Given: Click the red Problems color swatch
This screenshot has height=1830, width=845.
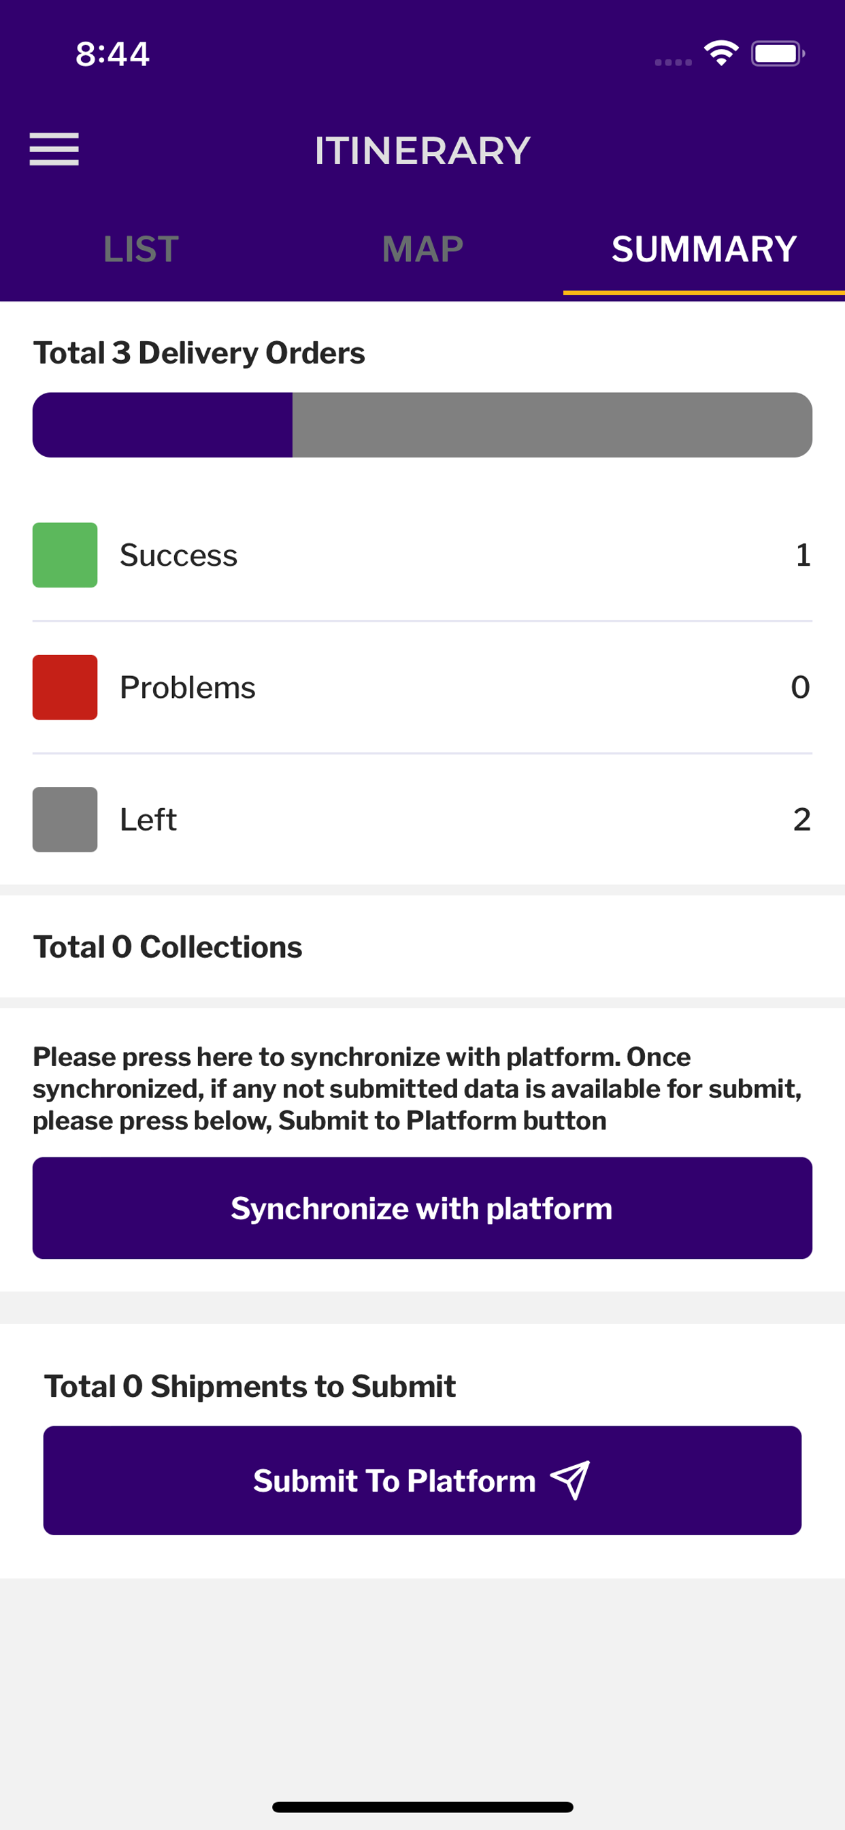Looking at the screenshot, I should tap(65, 687).
